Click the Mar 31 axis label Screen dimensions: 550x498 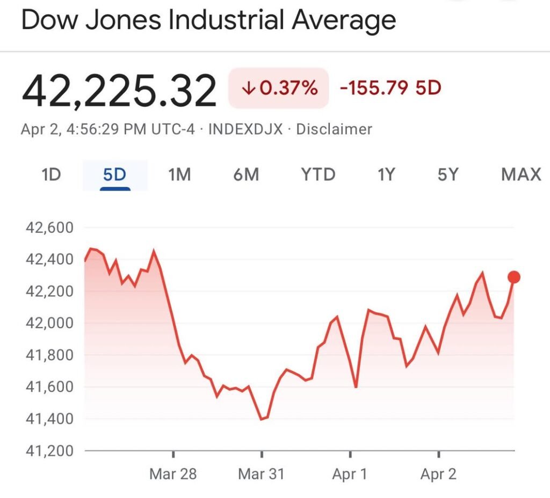262,474
